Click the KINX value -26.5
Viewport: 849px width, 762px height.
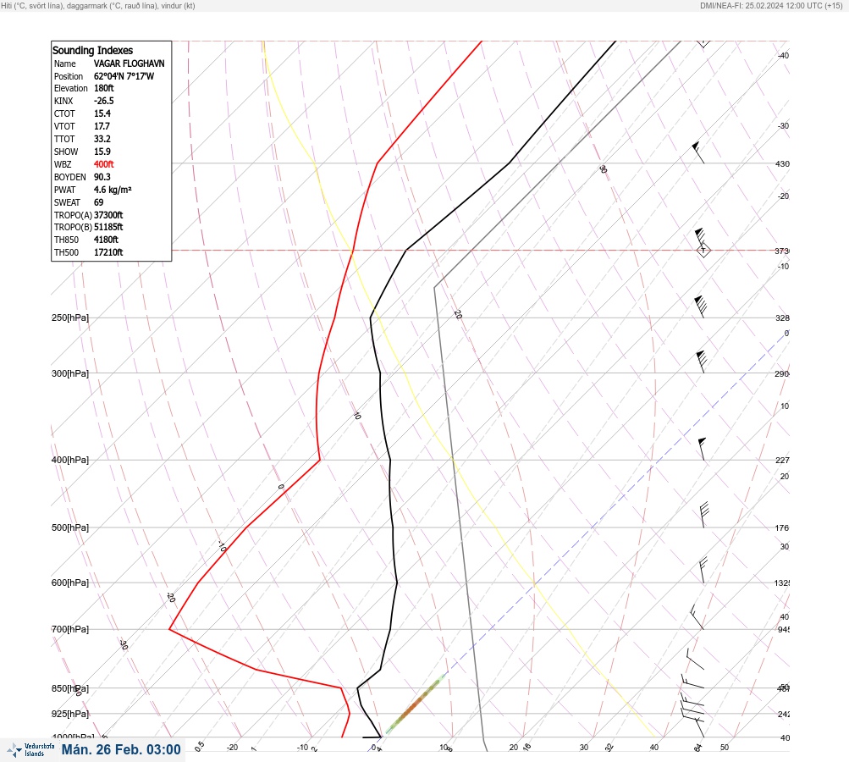point(104,101)
